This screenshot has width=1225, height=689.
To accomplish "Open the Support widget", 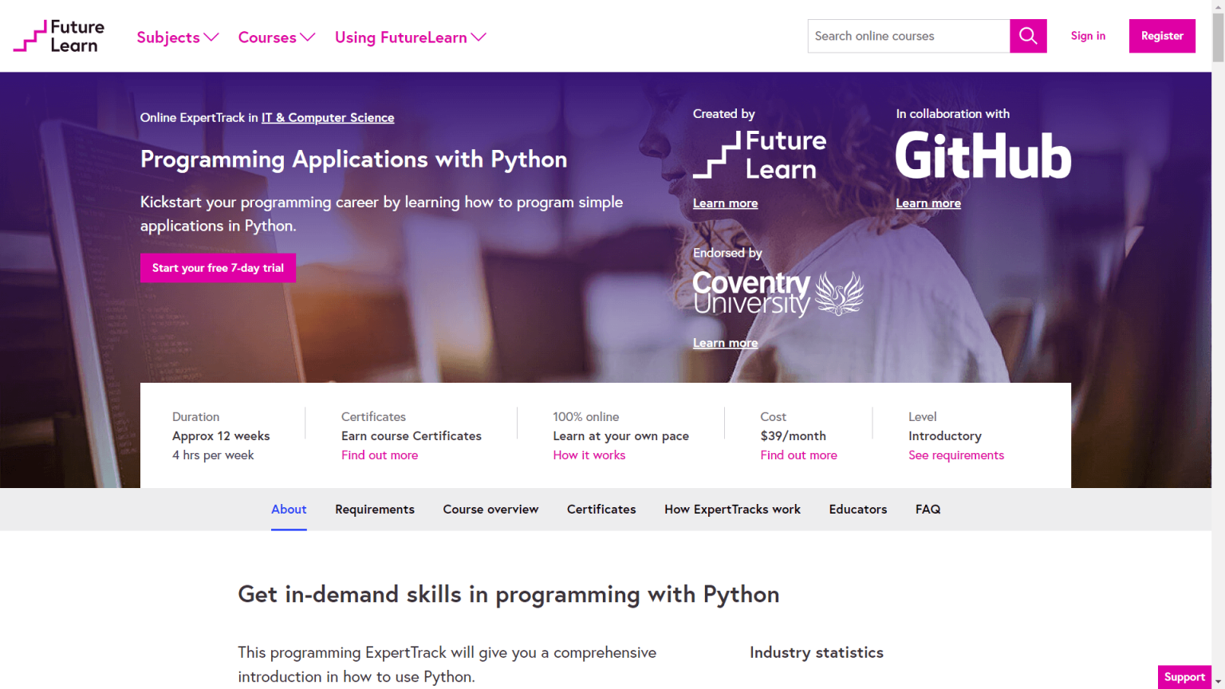I will pos(1184,676).
